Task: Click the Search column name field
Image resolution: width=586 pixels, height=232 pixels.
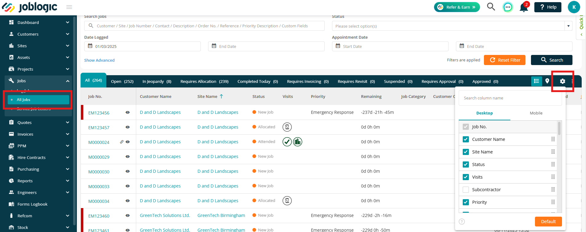Action: (510, 98)
